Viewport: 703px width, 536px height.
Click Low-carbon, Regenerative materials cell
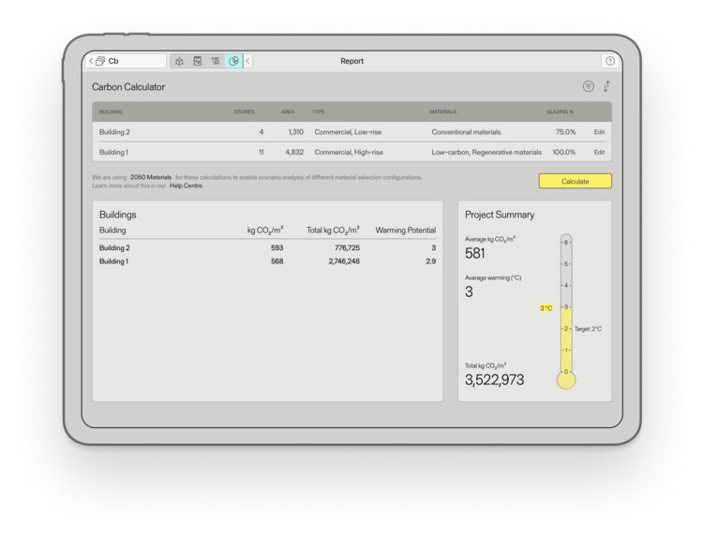tap(486, 153)
